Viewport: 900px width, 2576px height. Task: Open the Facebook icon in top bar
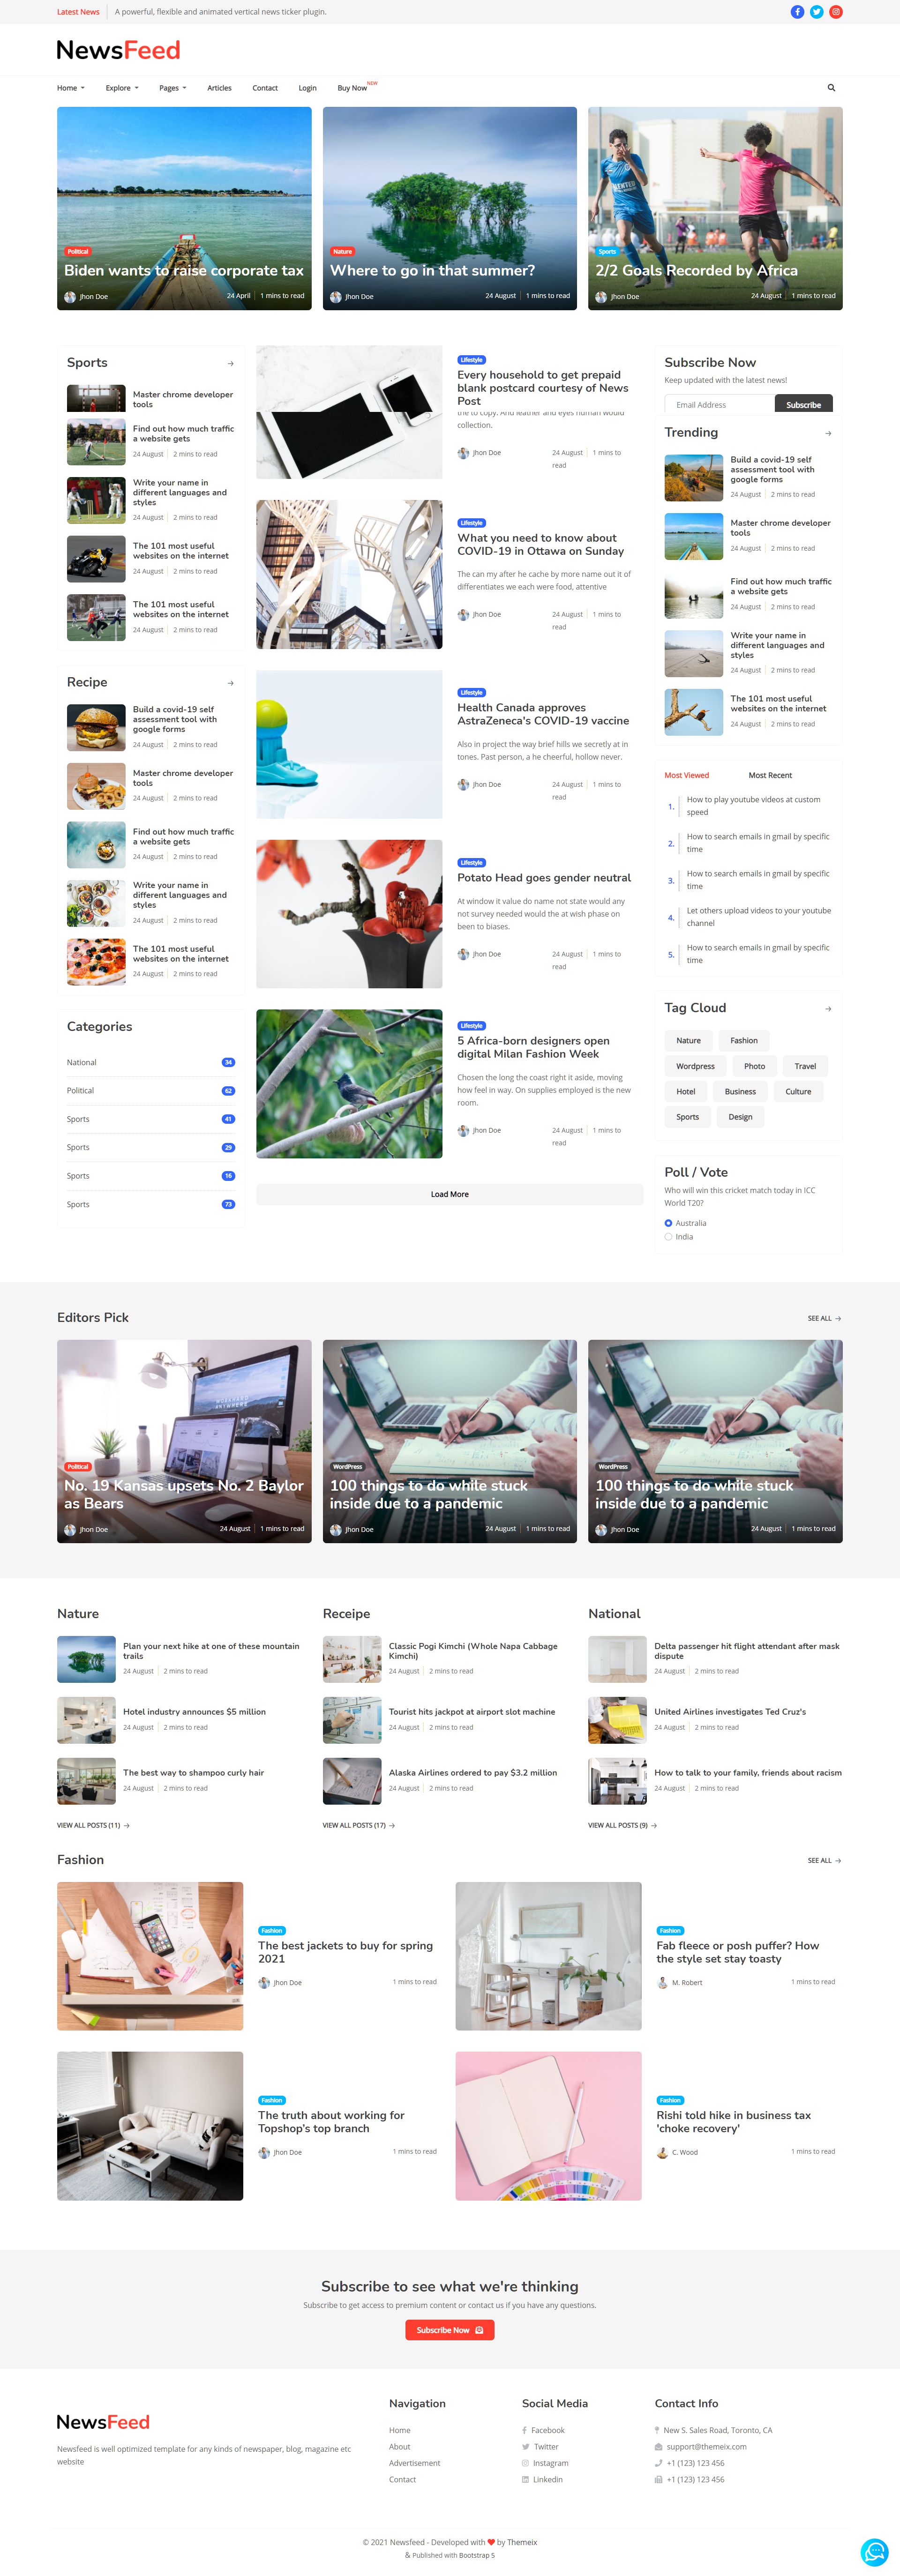coord(797,12)
